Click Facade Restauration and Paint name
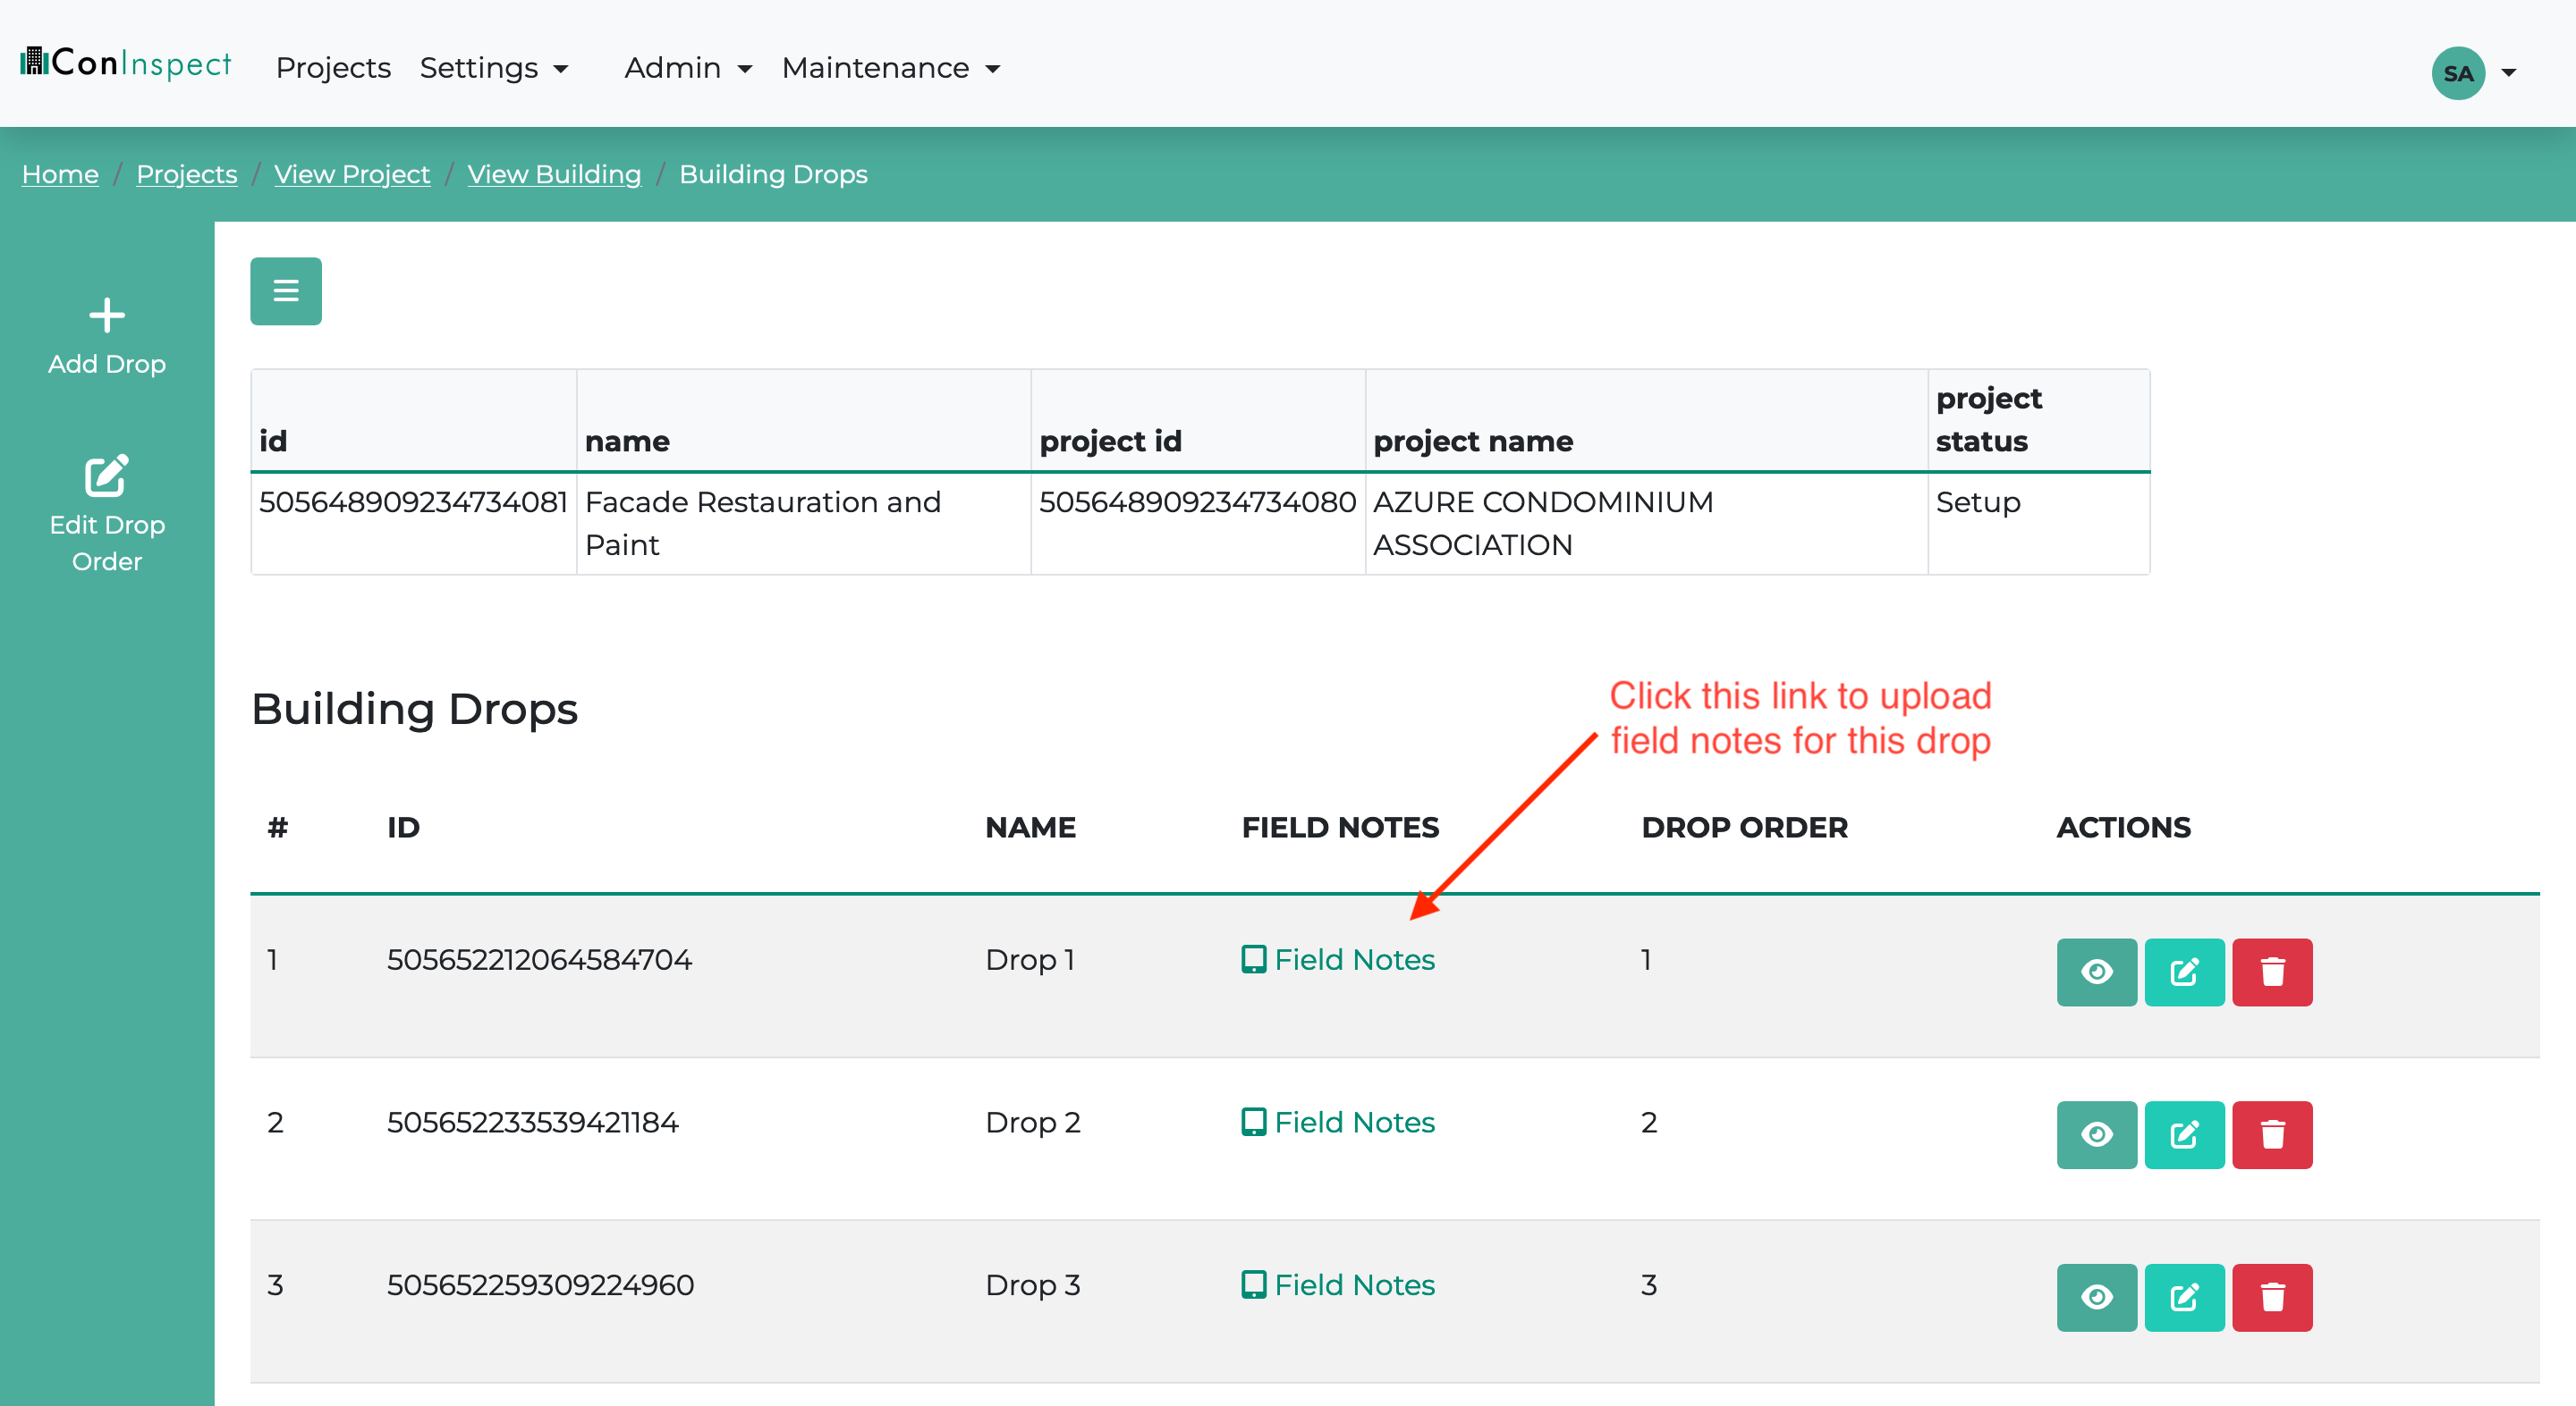The width and height of the screenshot is (2576, 1406). (763, 523)
